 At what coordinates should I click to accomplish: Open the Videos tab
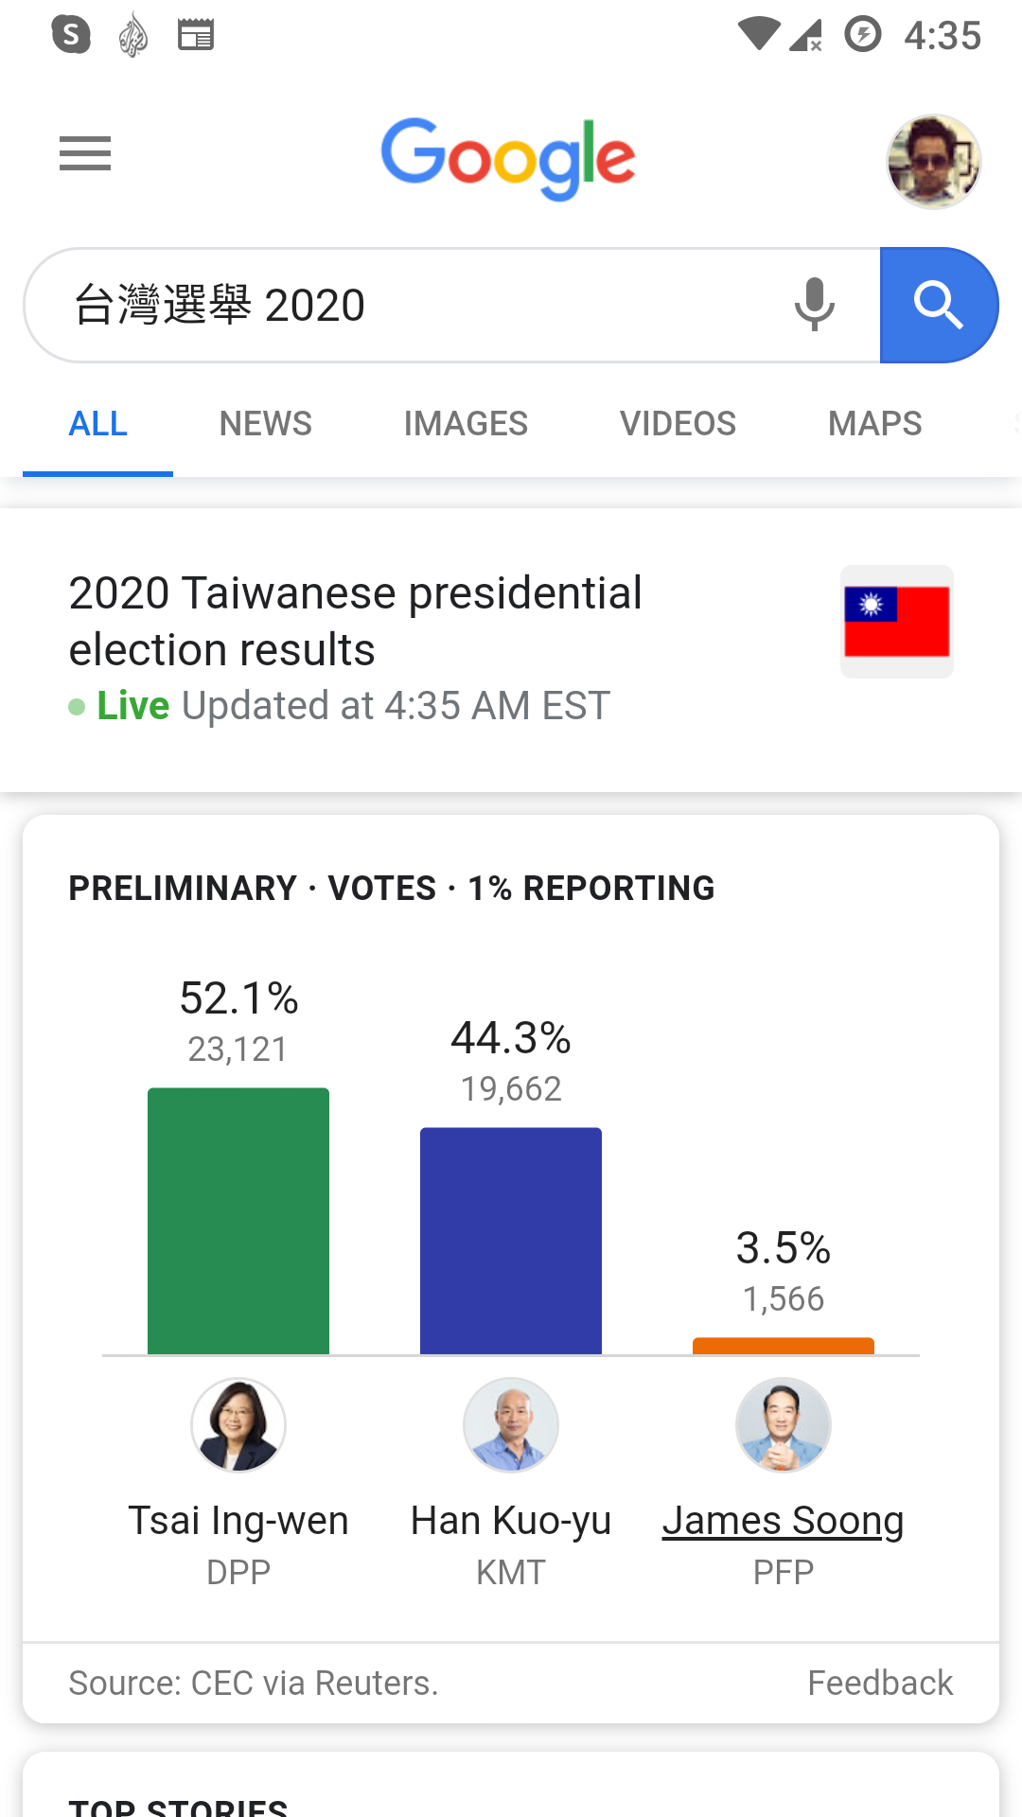tap(678, 424)
